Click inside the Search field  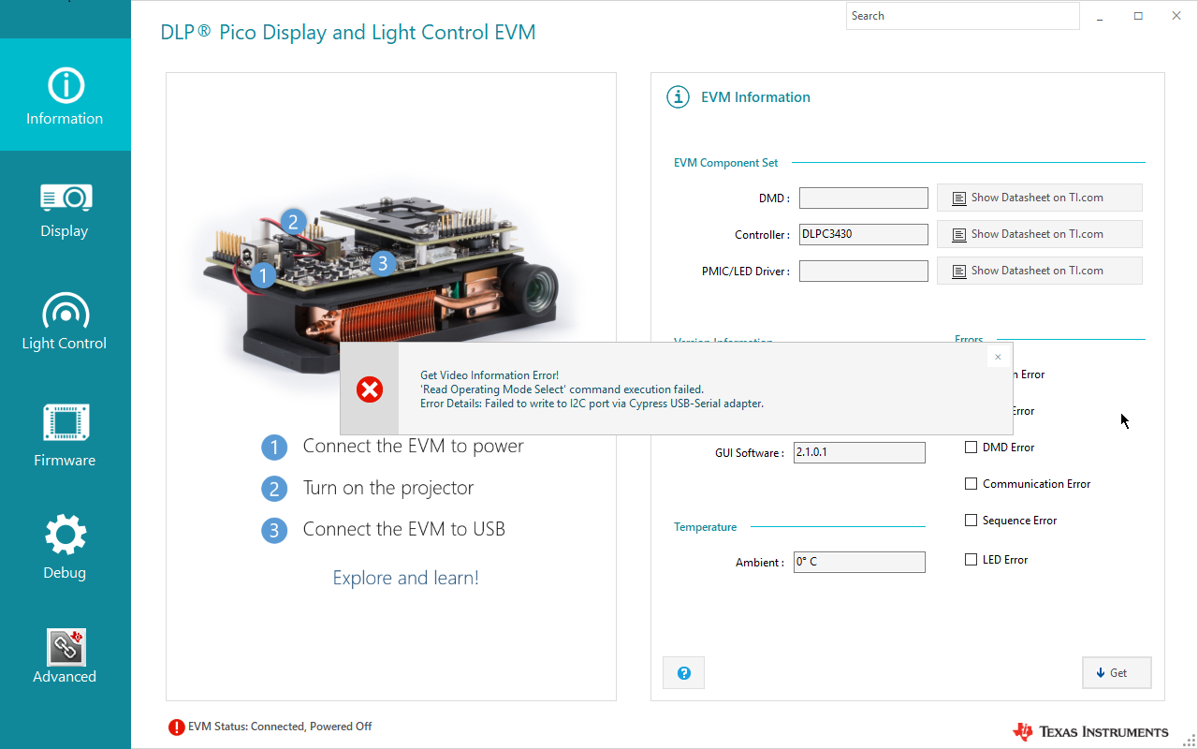point(962,15)
